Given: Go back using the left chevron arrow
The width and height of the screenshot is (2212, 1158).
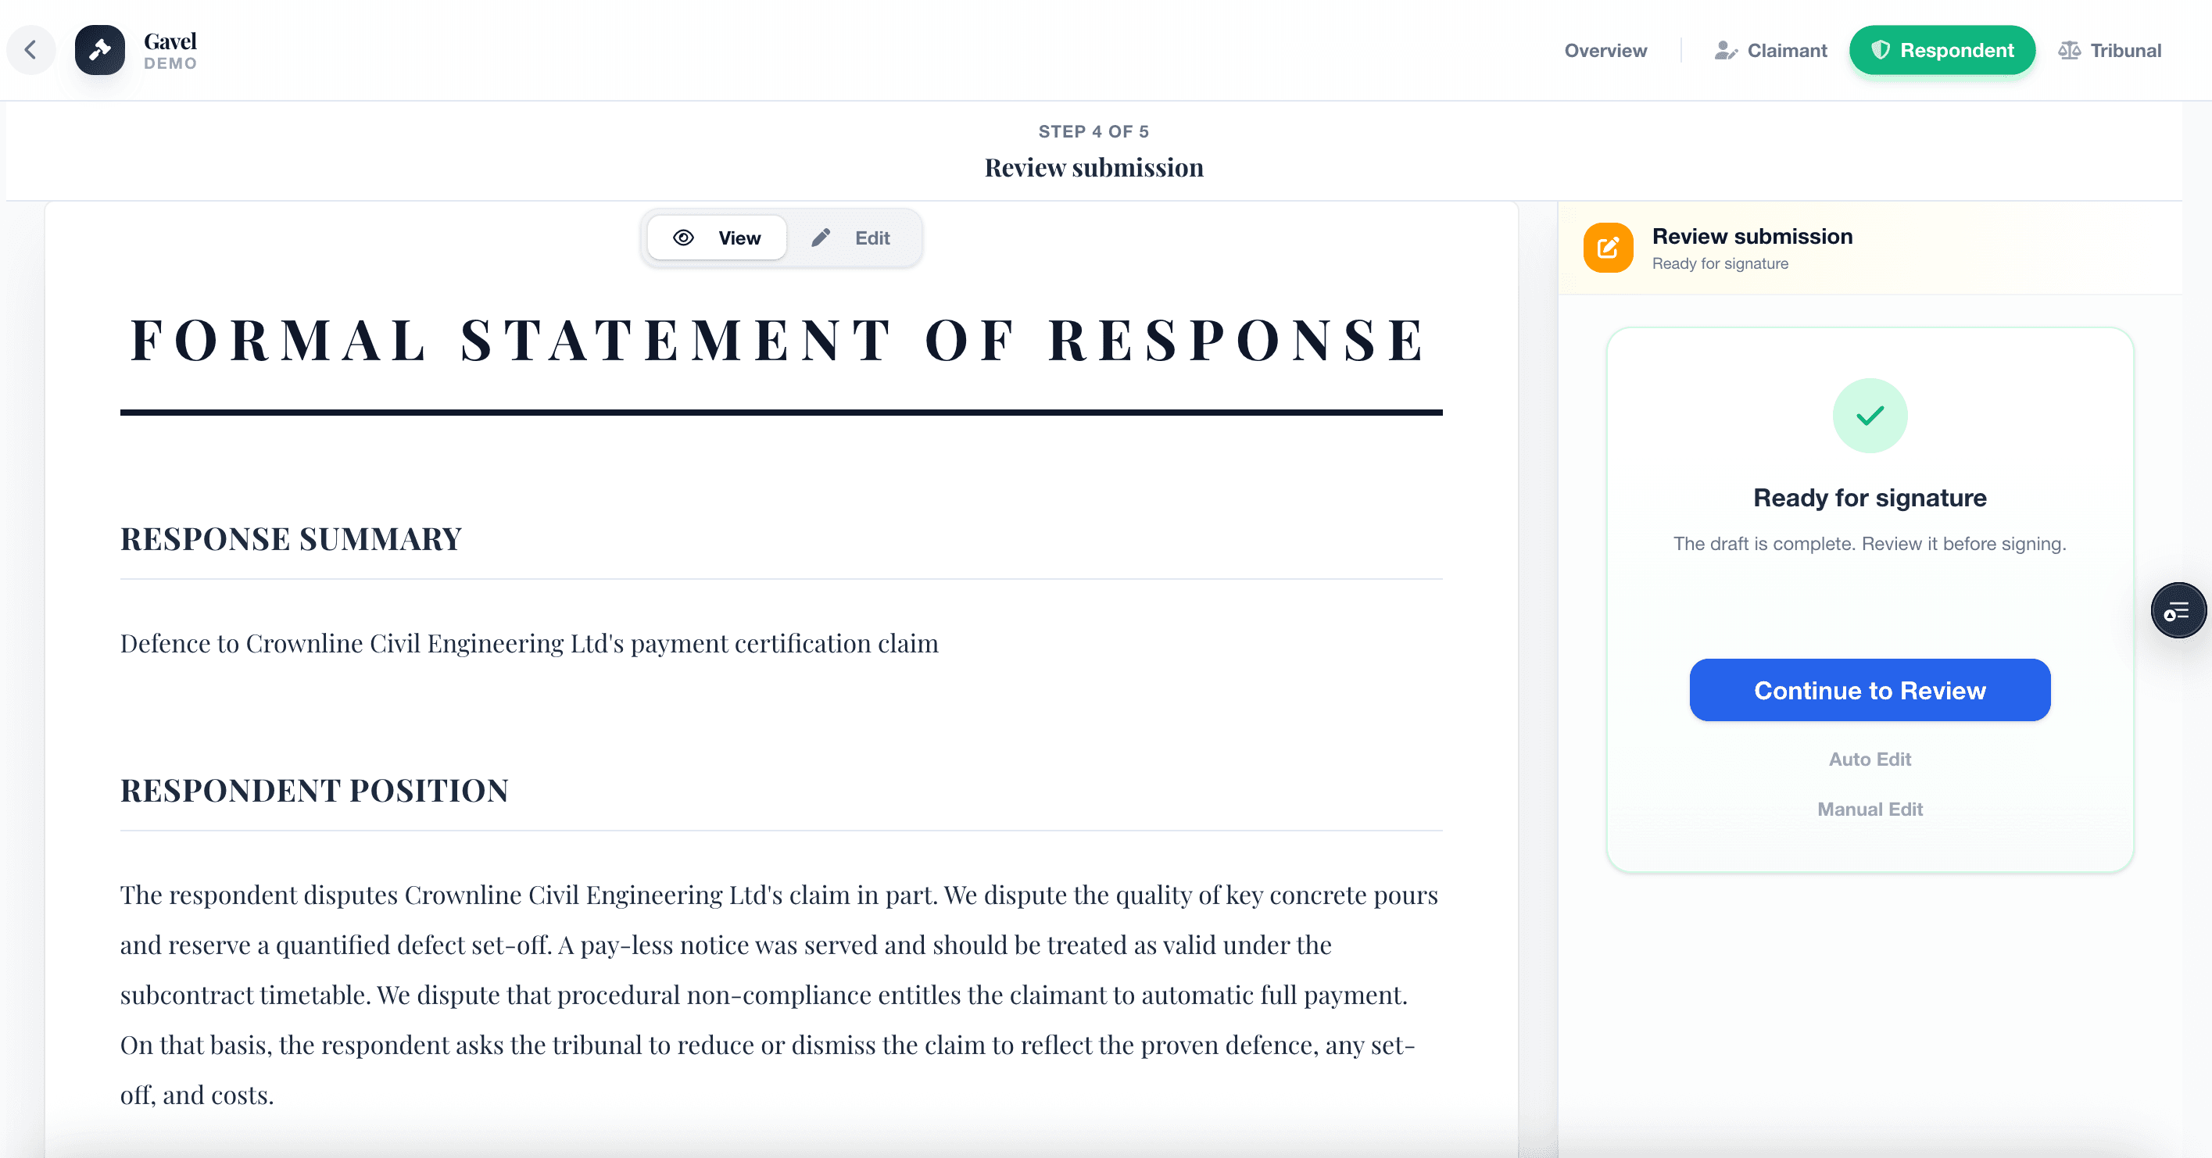Looking at the screenshot, I should 31,50.
